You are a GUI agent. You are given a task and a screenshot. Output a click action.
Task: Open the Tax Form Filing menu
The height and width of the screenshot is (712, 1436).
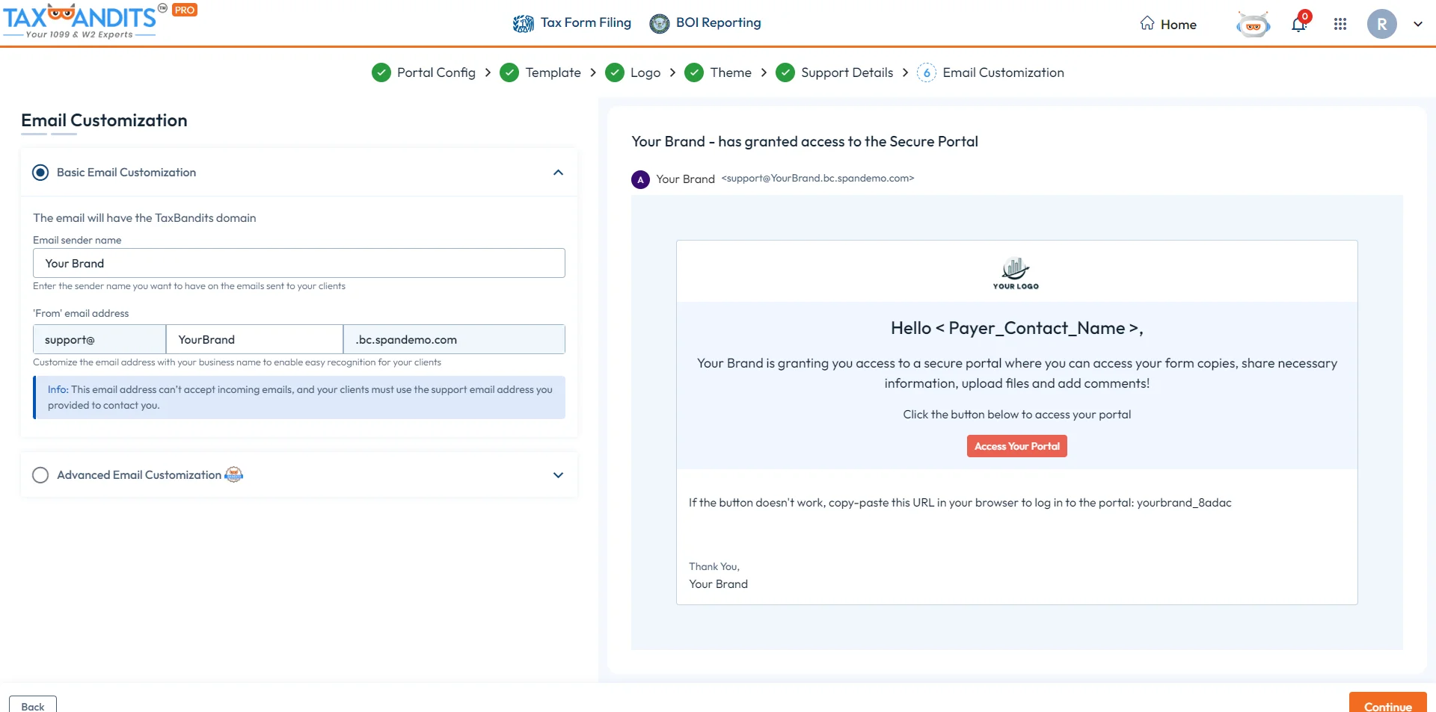pos(586,23)
